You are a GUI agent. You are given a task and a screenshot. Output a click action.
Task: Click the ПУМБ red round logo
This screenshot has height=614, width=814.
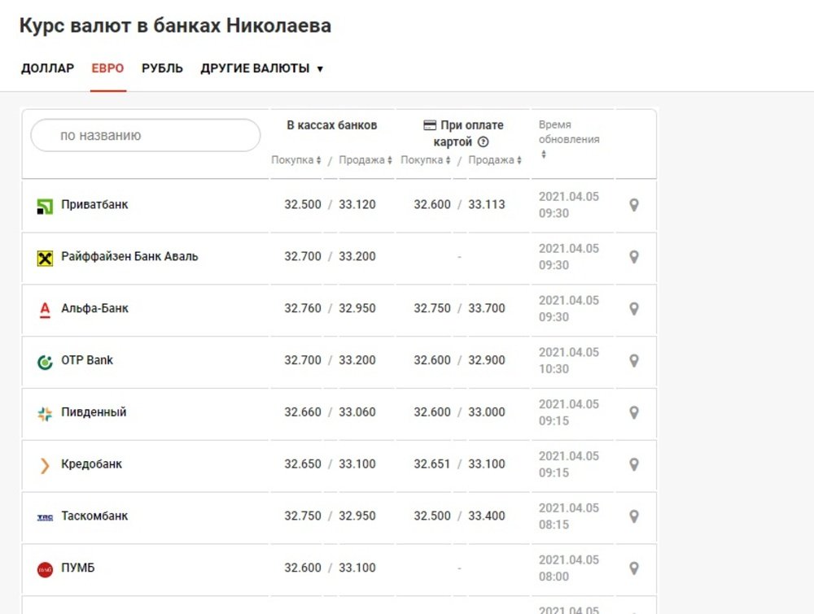45,569
